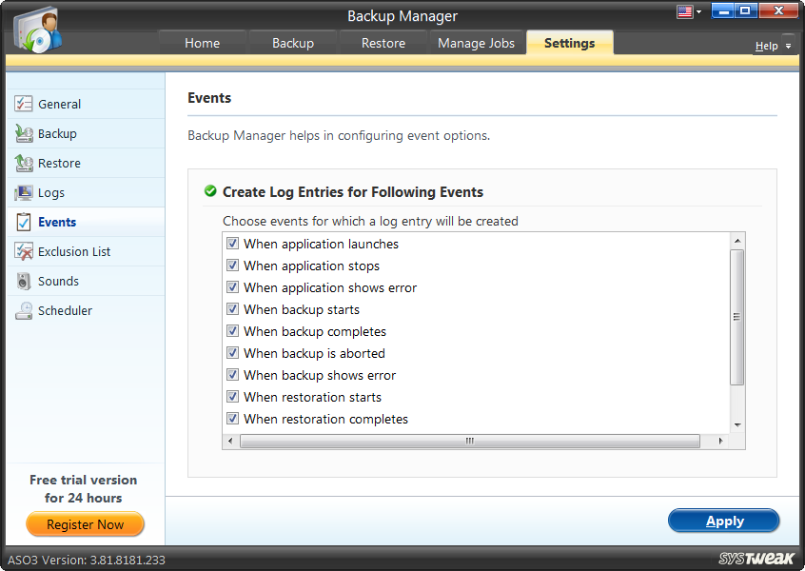
Task: Open the General settings section icon
Action: 23,104
